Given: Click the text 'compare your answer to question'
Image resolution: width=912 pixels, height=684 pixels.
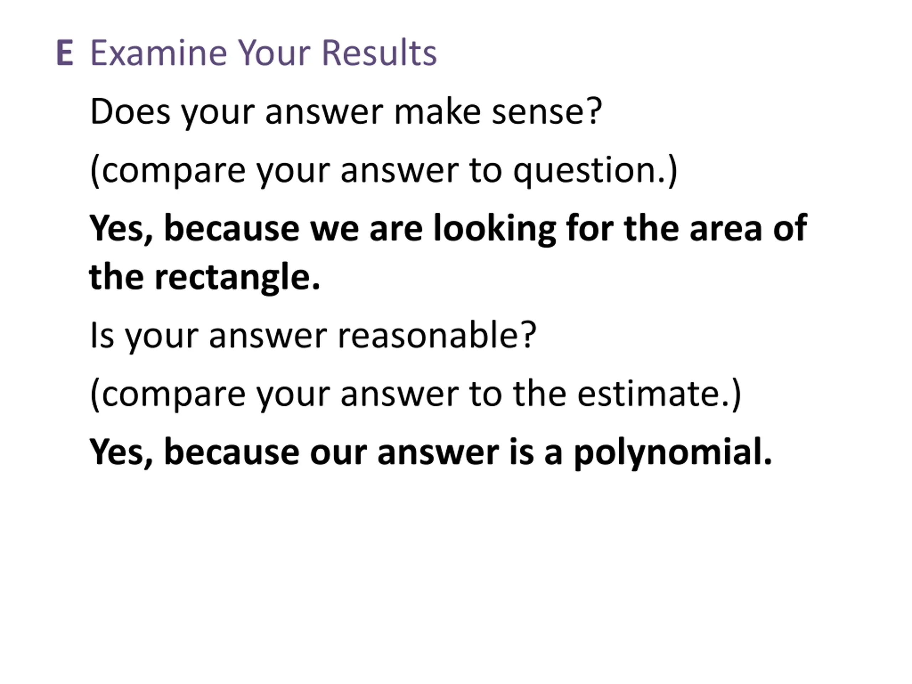Looking at the screenshot, I should tap(383, 170).
